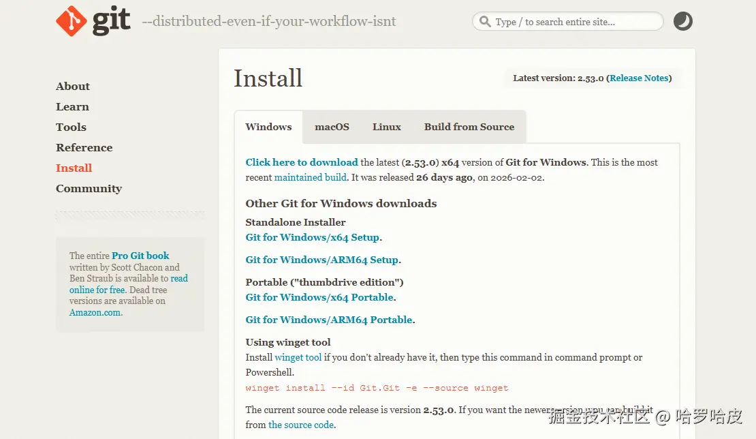This screenshot has width=756, height=439.
Task: Toggle dark mode with moon icon
Action: pos(682,21)
